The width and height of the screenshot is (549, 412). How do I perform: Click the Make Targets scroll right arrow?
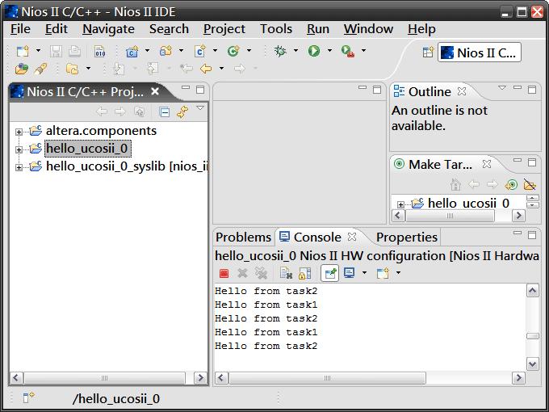[518, 215]
